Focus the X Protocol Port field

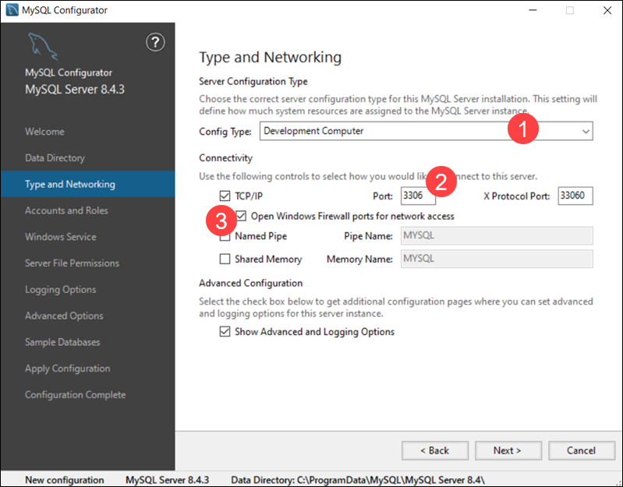(575, 196)
